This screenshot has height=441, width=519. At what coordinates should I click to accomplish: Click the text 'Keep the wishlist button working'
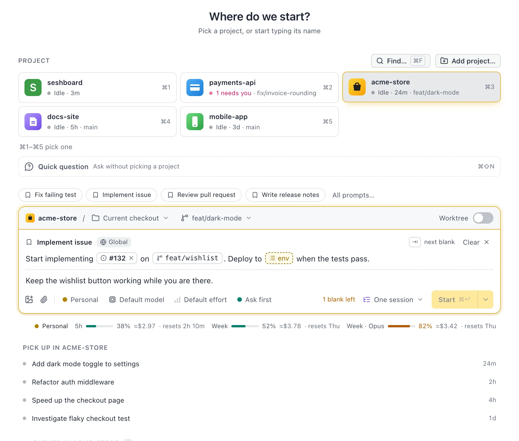point(84,281)
